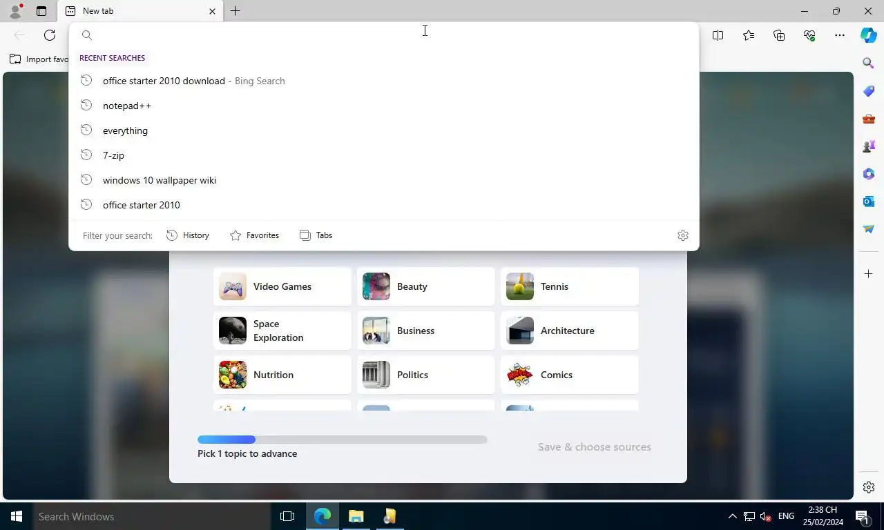Select 'everything' recent search
The width and height of the screenshot is (884, 530).
[384, 130]
